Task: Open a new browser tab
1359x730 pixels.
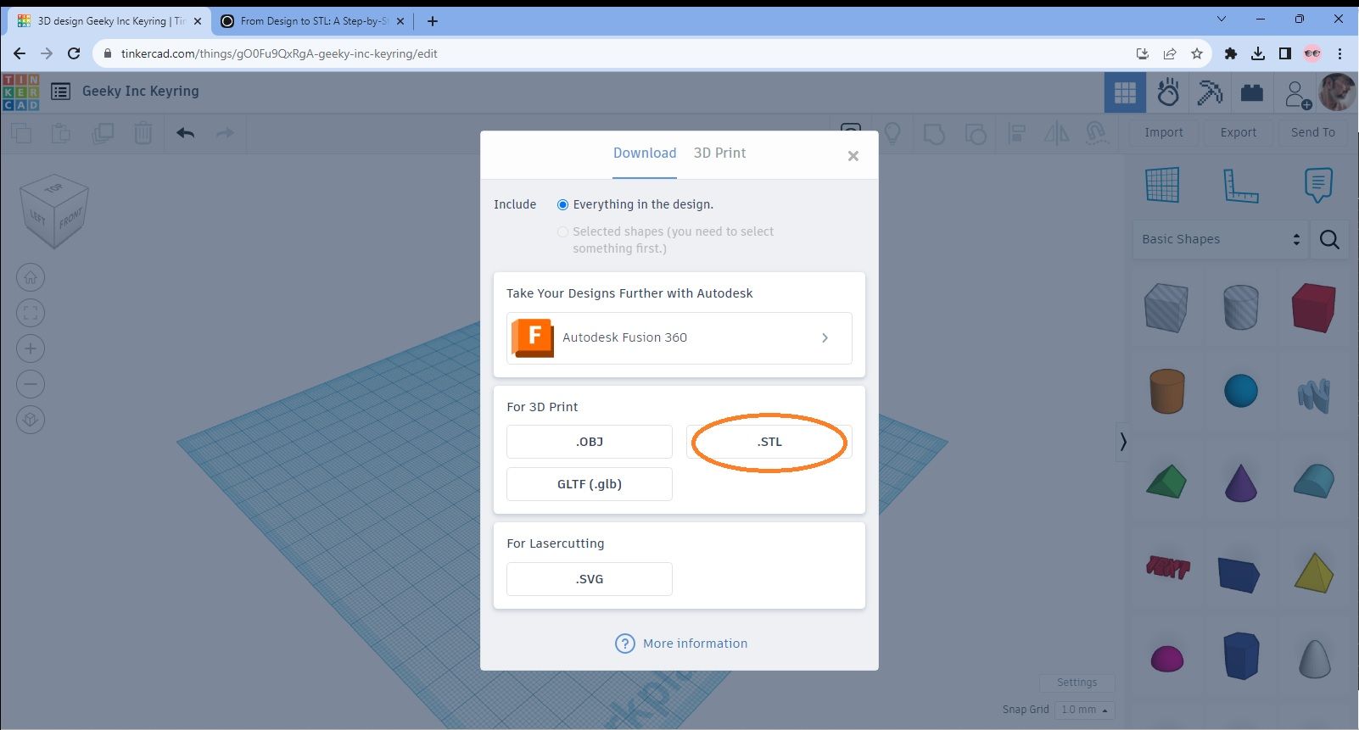Action: pos(433,21)
